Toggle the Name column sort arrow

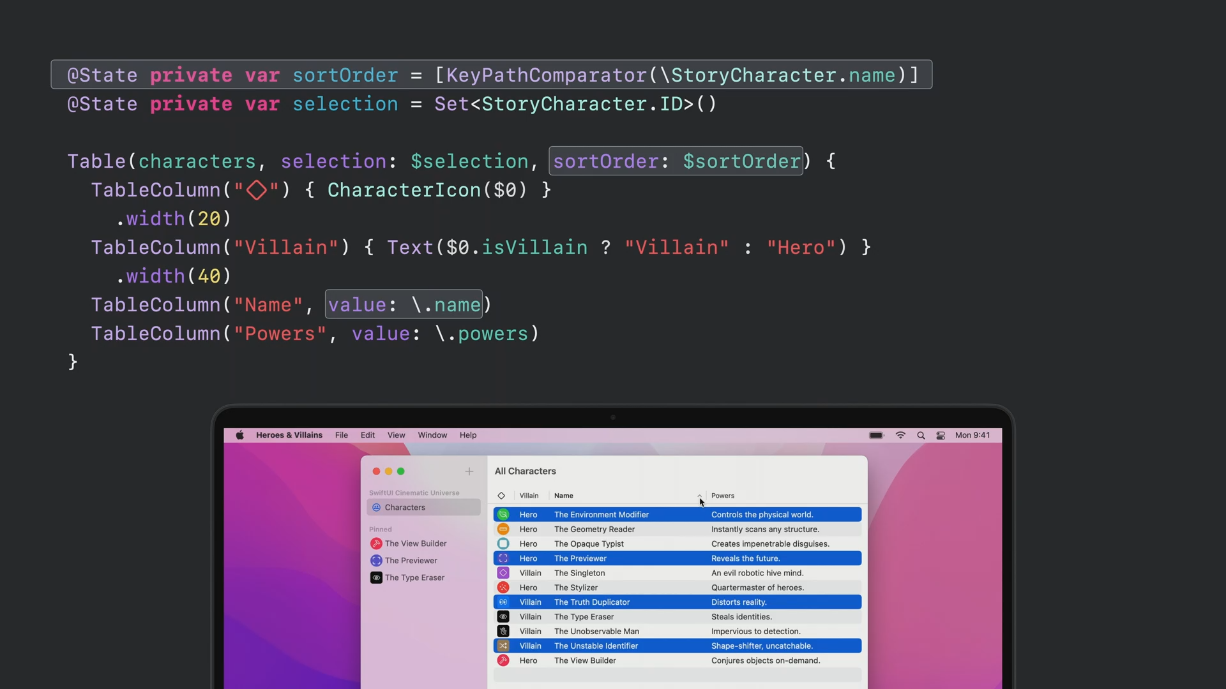click(699, 496)
